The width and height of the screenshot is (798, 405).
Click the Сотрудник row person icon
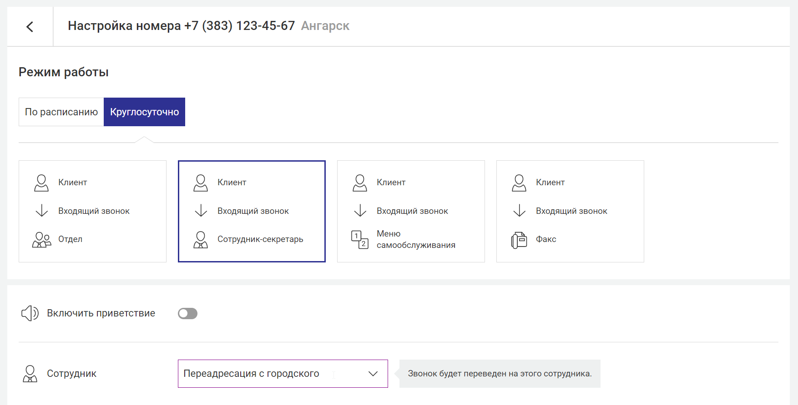tap(30, 374)
